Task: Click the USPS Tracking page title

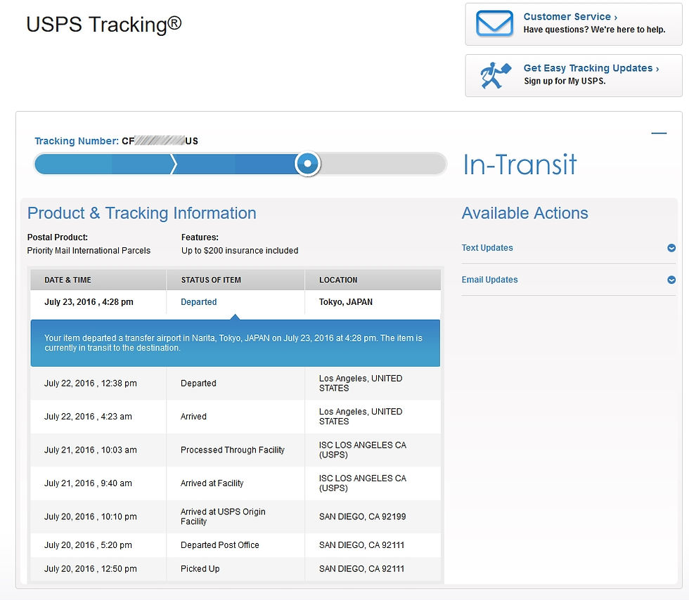Action: point(104,24)
